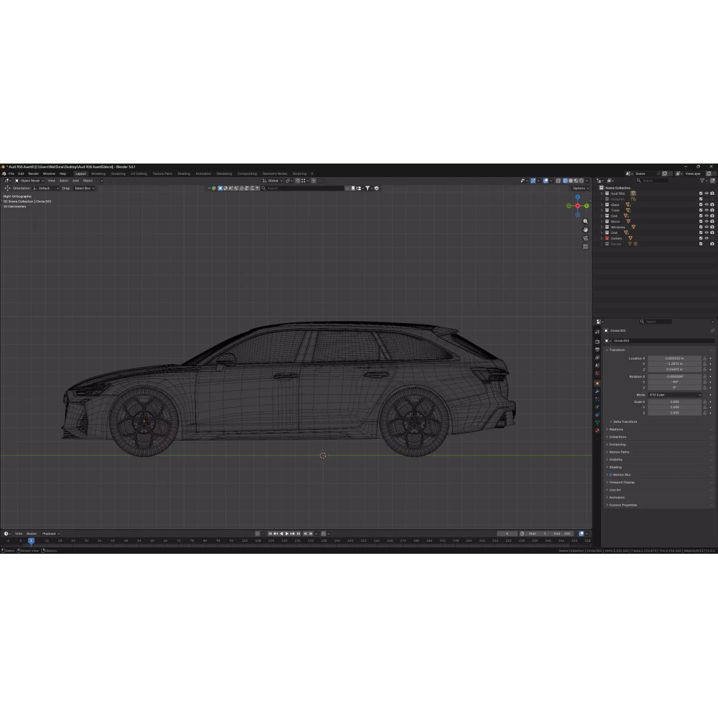Screen dimensions: 718x718
Task: Open the Global orientation dropdown
Action: click(x=272, y=181)
